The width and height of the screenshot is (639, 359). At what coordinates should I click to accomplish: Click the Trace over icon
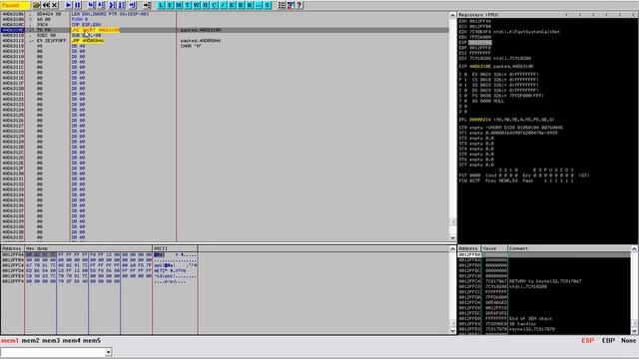tap(122, 5)
